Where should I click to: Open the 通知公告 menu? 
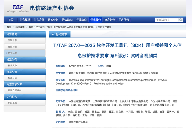click(53, 20)
